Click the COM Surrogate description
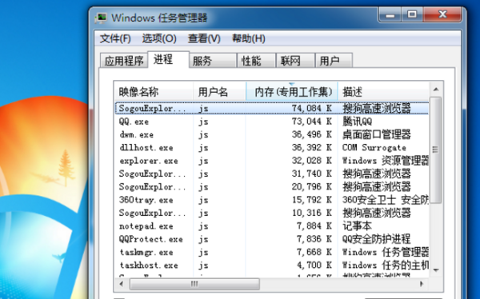Screen dimensions: 480x299 point(374,148)
